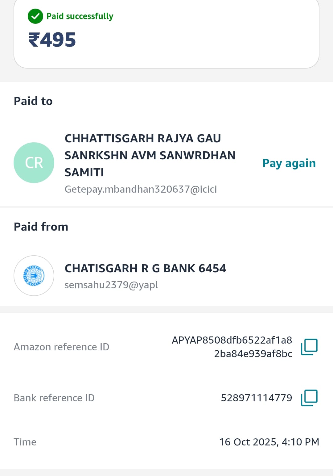Tap the ₹495 paid amount
This screenshot has height=476, width=333.
(52, 40)
